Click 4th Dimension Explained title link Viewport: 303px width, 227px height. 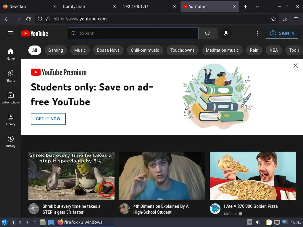pyautogui.click(x=161, y=209)
